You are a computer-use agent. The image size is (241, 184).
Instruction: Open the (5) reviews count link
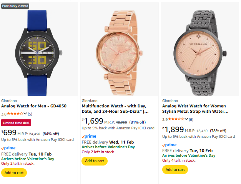[30, 114]
